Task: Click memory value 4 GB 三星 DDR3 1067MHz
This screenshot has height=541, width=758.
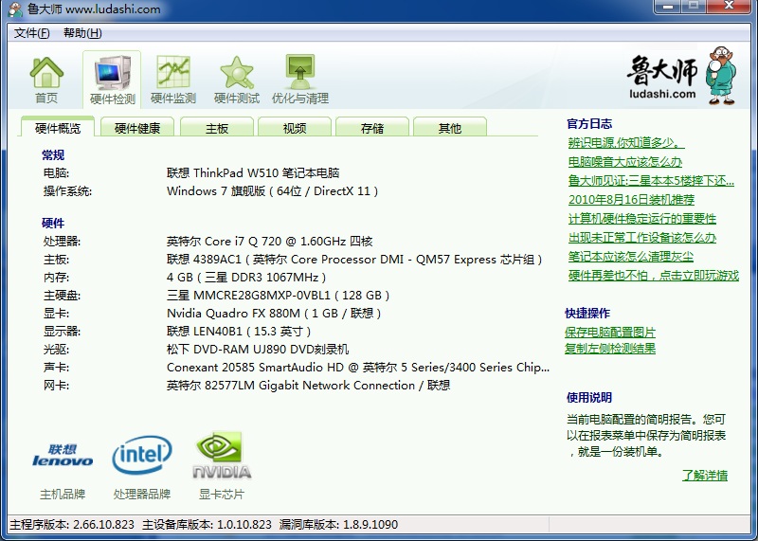Action: (246, 277)
